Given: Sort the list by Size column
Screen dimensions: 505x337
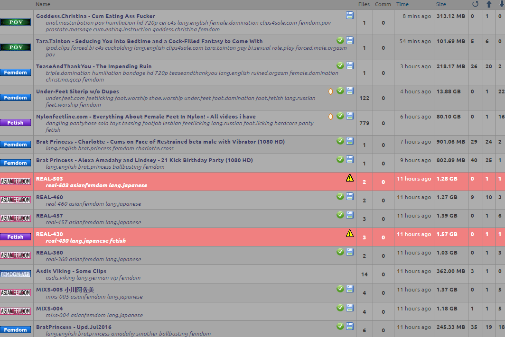Looking at the screenshot, I should pos(441,4).
